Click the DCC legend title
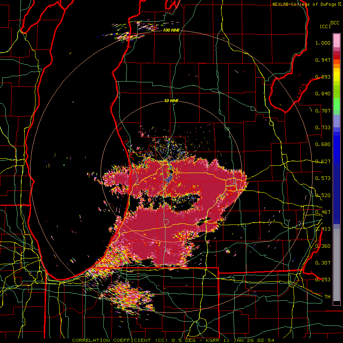This screenshot has height=343, width=343. [x=335, y=23]
